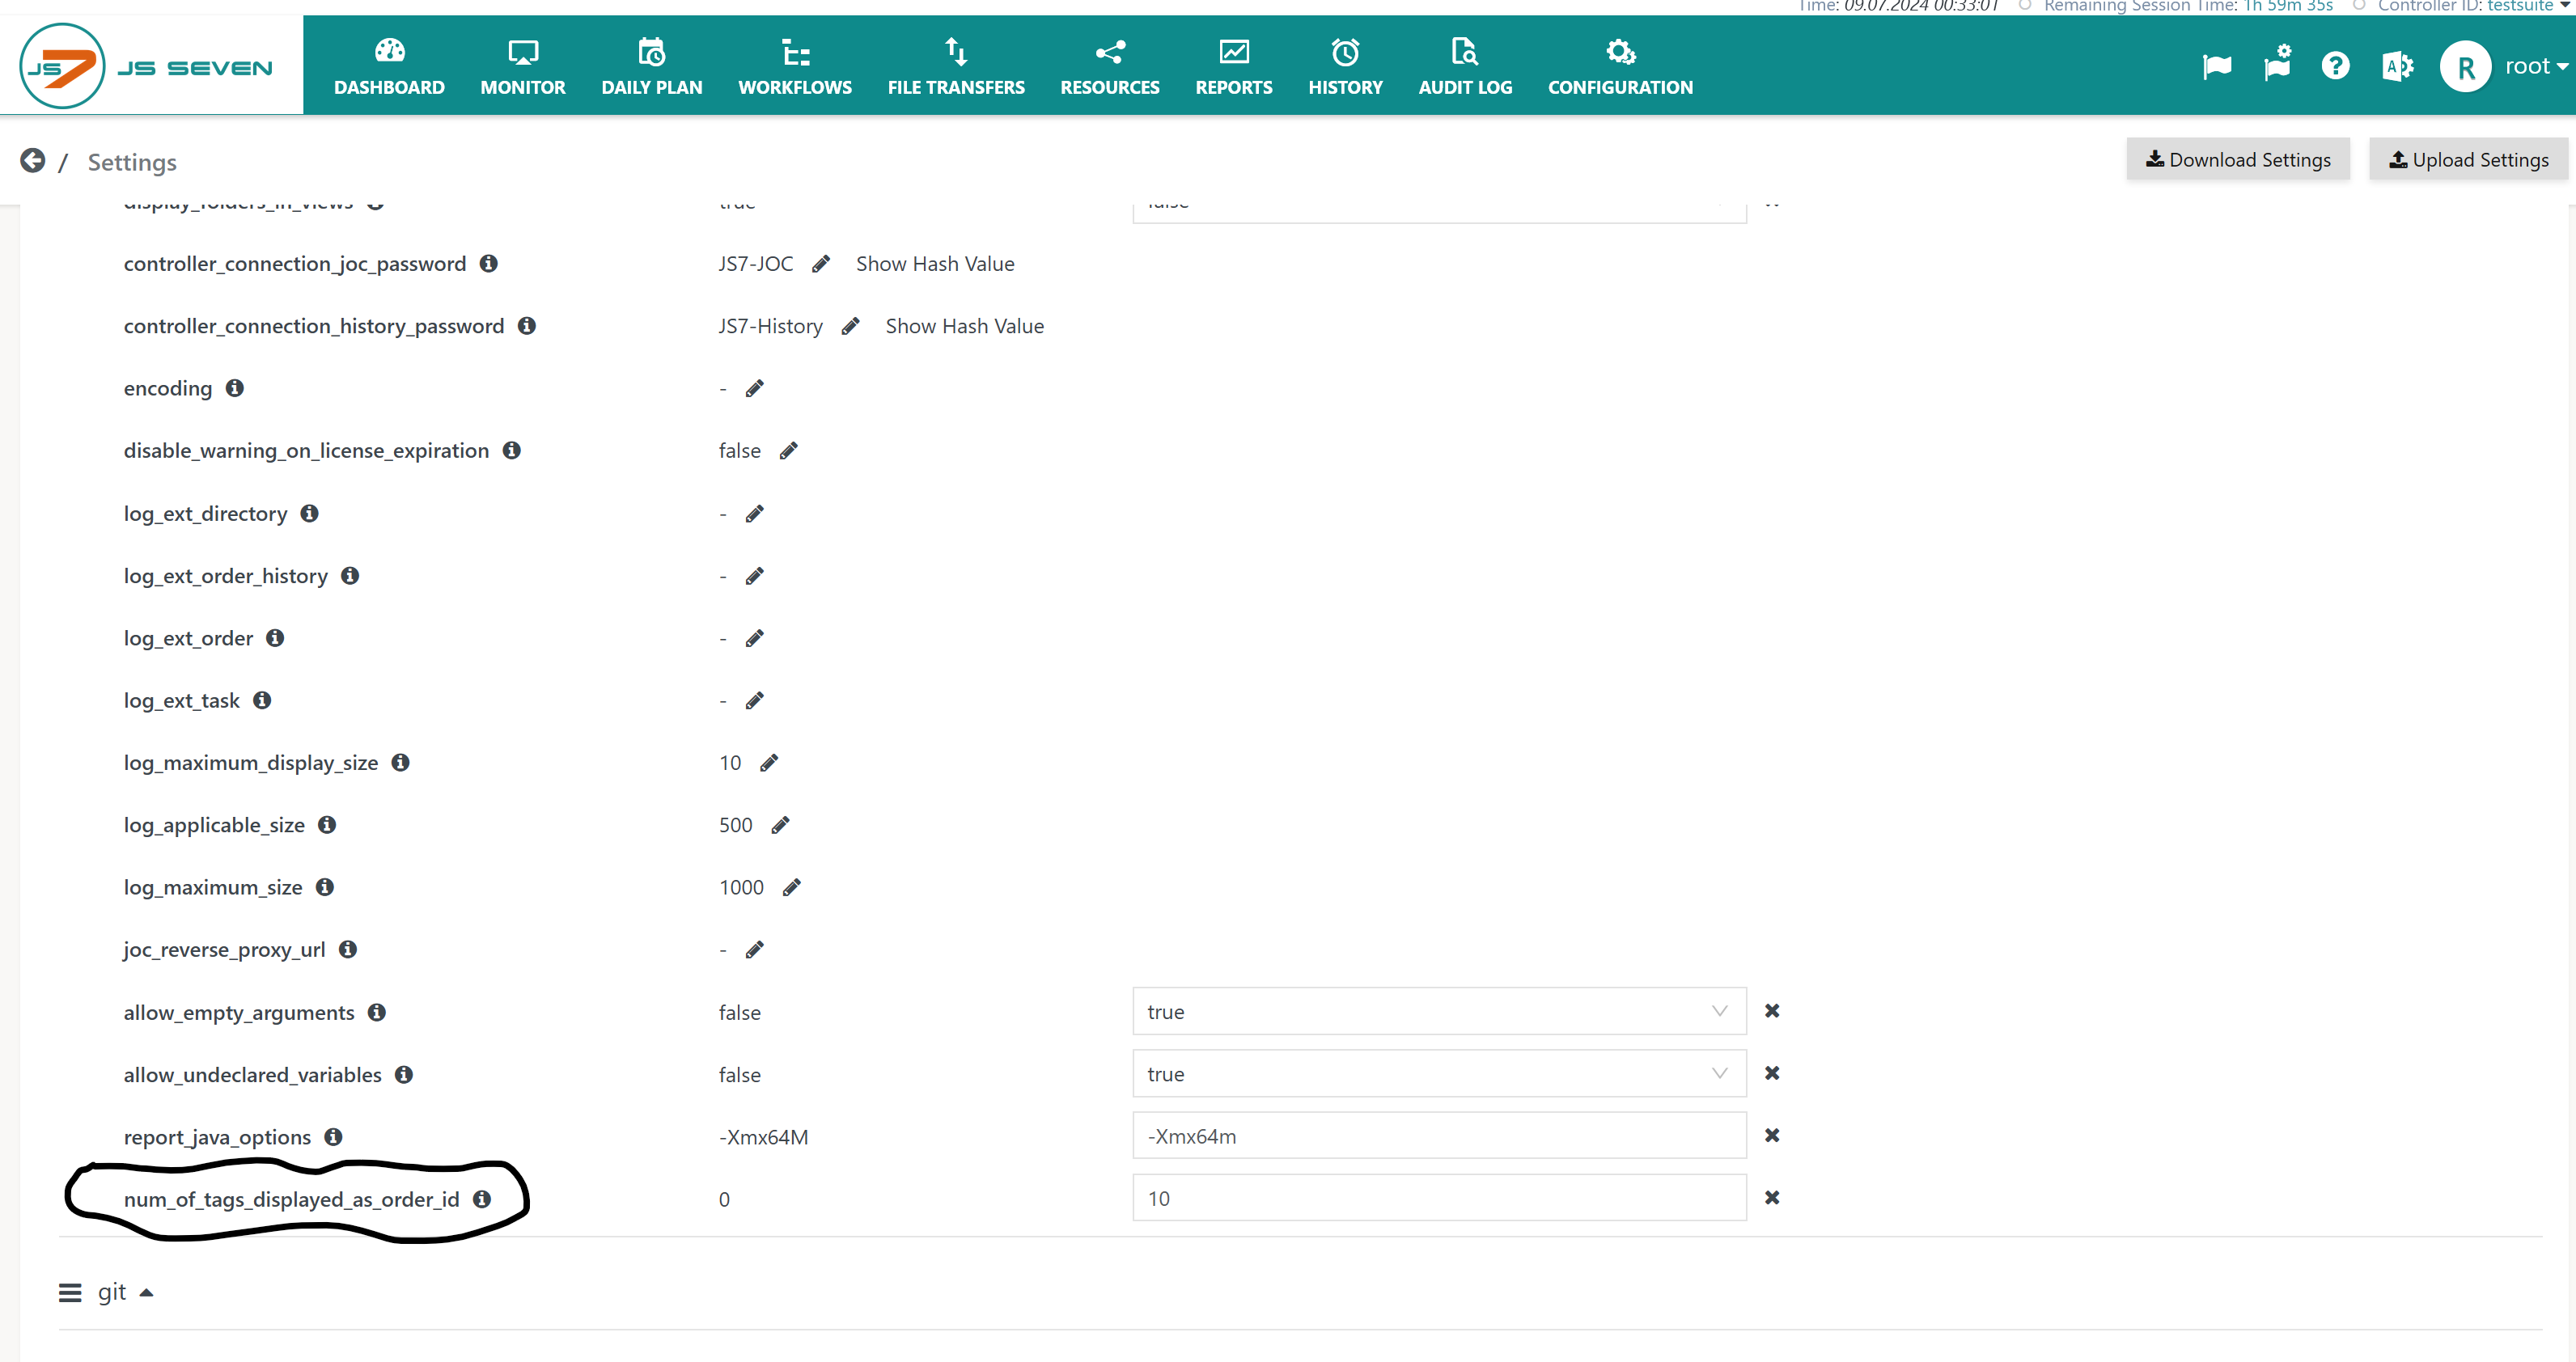
Task: Click the language translation icon
Action: 2396,66
